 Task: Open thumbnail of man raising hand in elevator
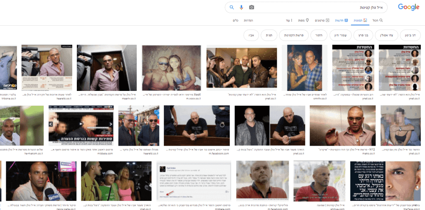(342, 126)
